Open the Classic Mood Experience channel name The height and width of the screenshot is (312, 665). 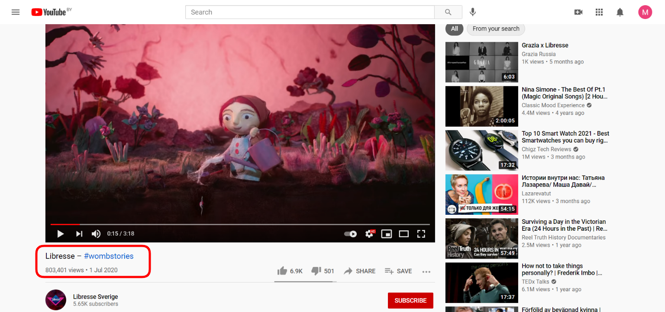[x=553, y=105]
